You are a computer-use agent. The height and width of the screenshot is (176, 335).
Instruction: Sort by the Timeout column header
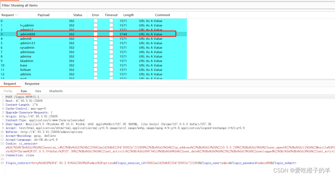pyautogui.click(x=111, y=15)
